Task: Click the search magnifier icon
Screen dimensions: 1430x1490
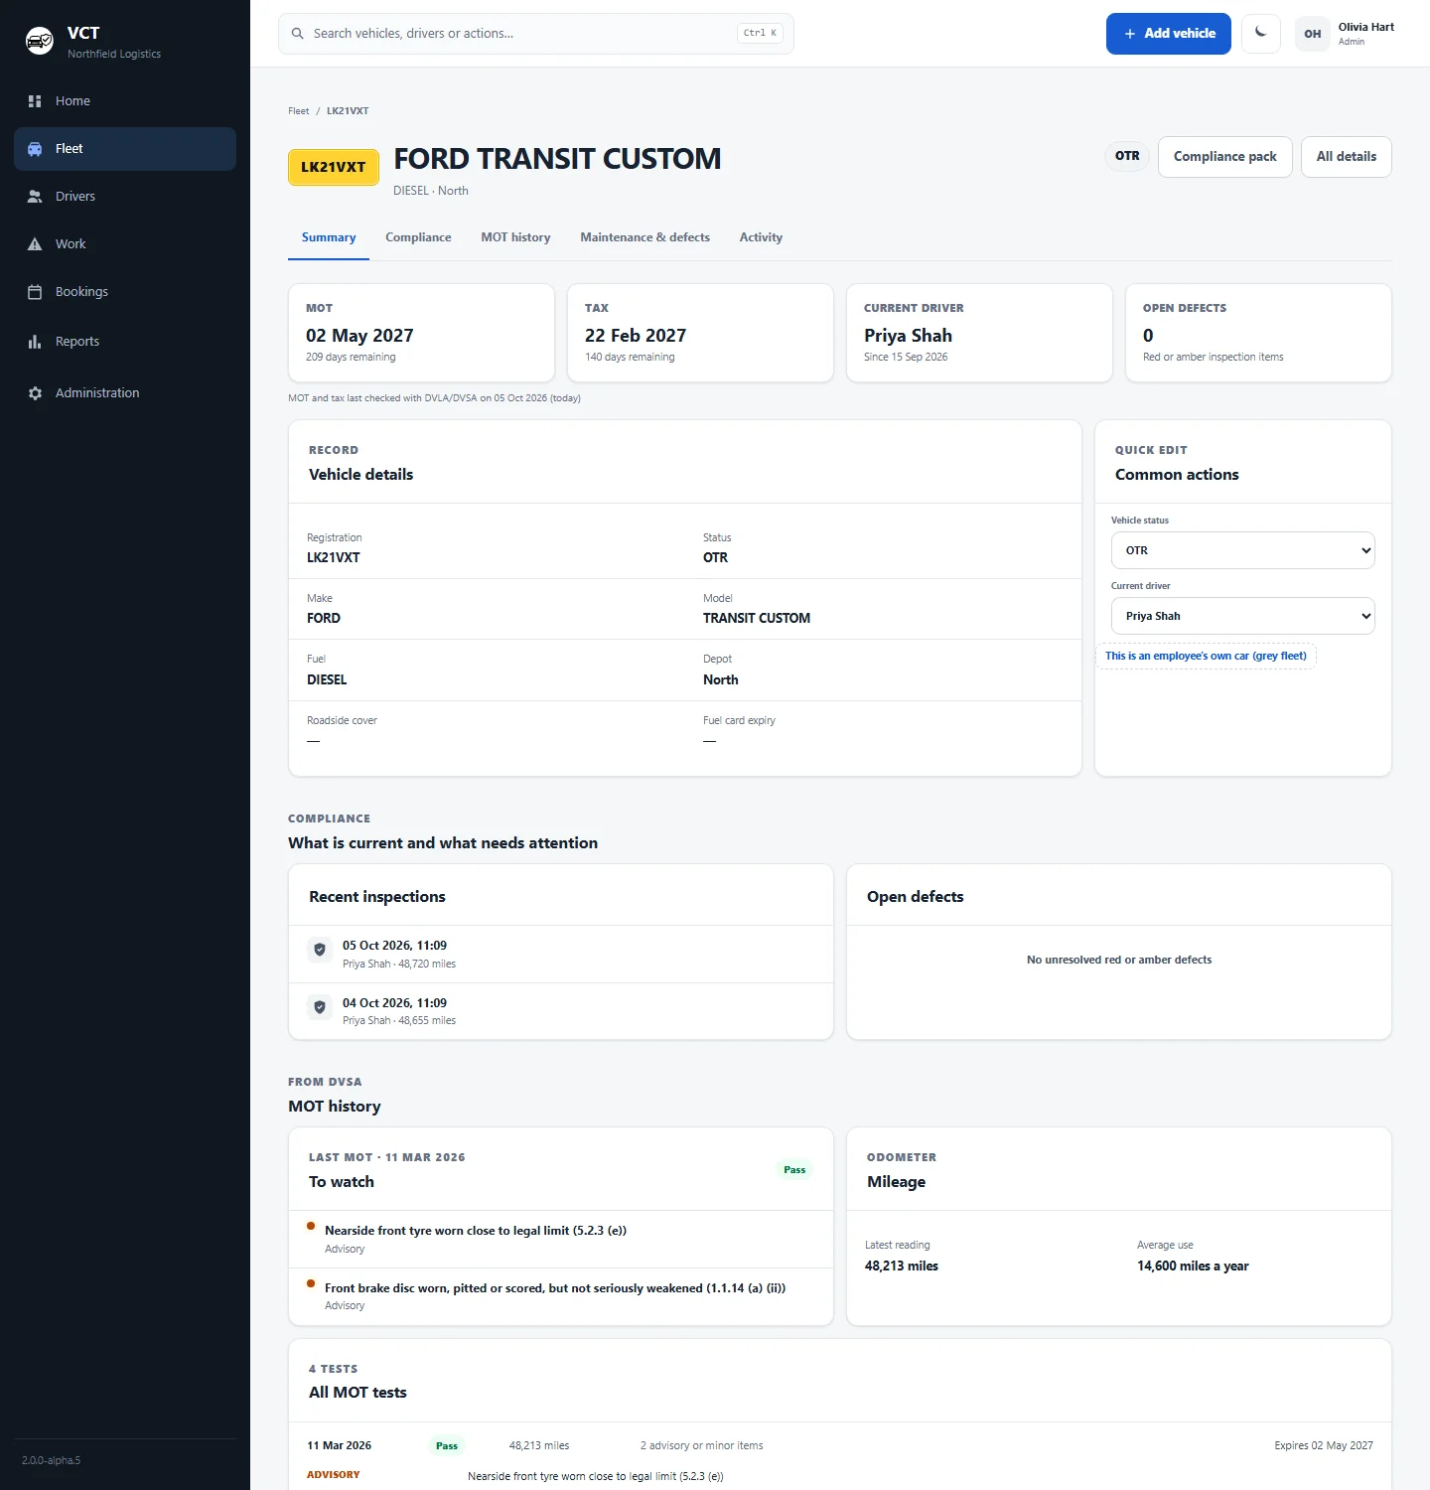Action: tap(297, 34)
